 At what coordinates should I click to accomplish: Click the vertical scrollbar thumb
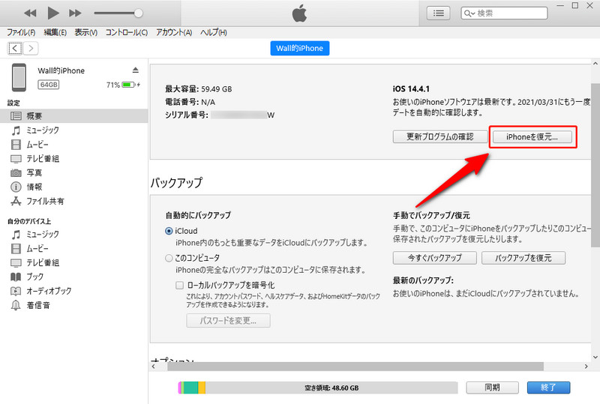tap(595, 164)
